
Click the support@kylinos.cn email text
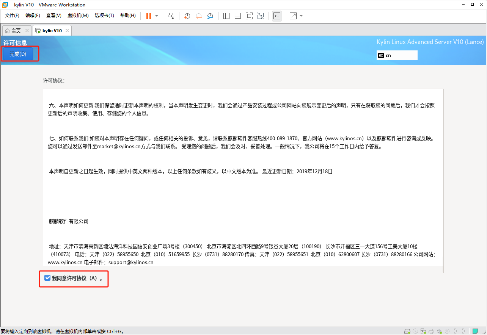[131, 262]
